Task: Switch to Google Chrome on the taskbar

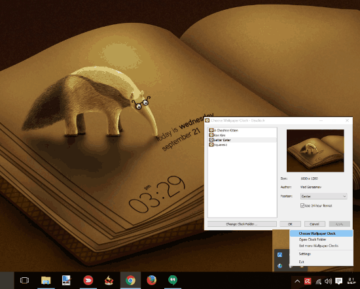Action: pos(130,280)
